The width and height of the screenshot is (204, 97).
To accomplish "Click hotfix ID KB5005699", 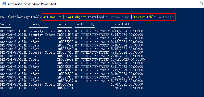I will point(65,85).
